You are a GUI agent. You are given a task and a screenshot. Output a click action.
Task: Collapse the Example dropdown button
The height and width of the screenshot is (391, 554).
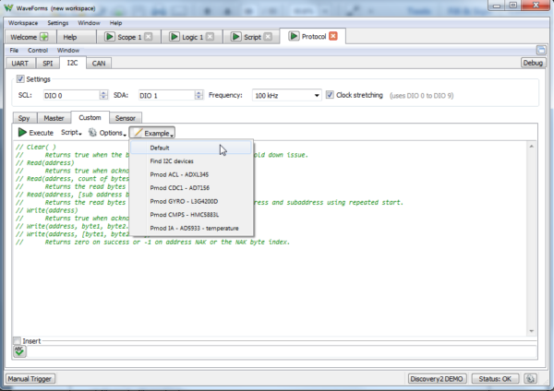tap(152, 133)
